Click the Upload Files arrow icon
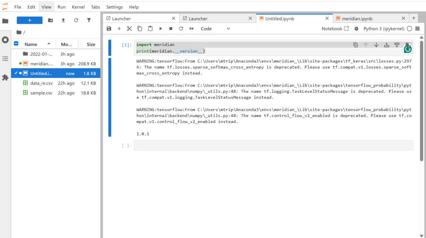 coord(63,20)
